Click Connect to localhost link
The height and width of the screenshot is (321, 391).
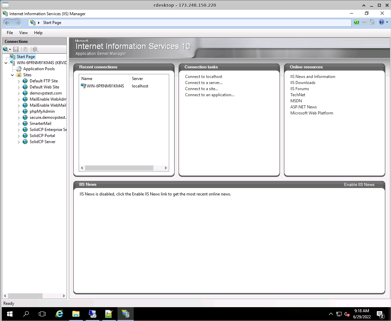click(x=204, y=77)
